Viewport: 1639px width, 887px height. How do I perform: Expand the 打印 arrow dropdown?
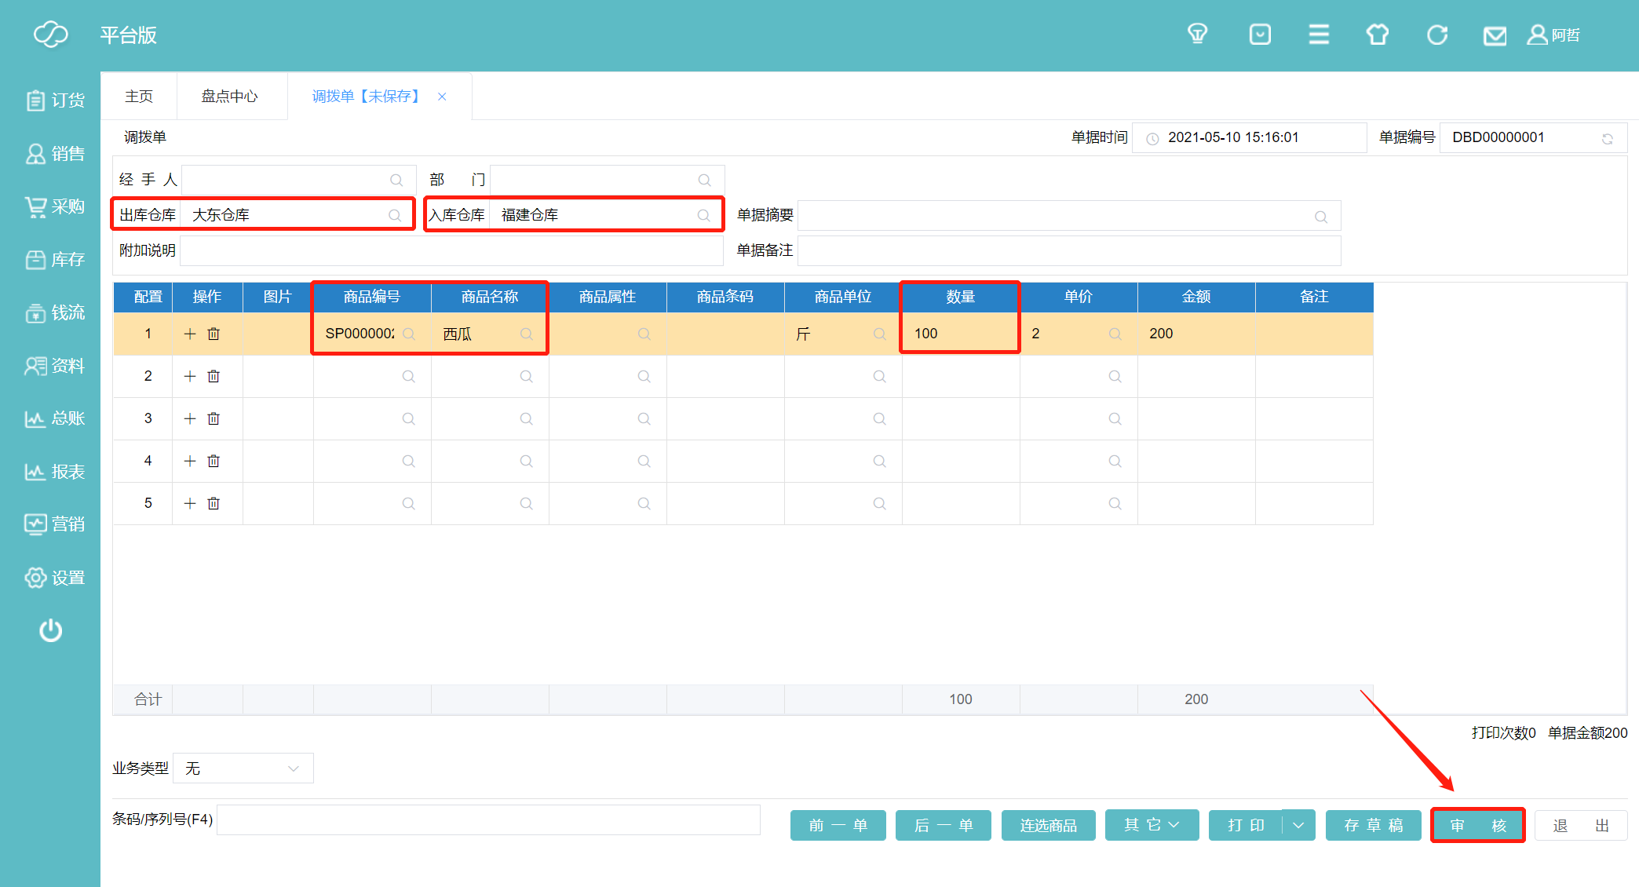coord(1299,825)
